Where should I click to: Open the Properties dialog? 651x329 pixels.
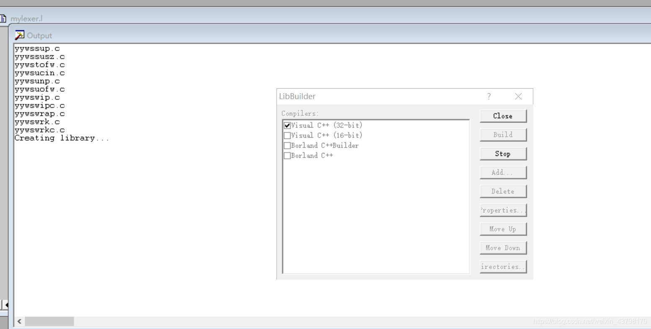tap(503, 210)
